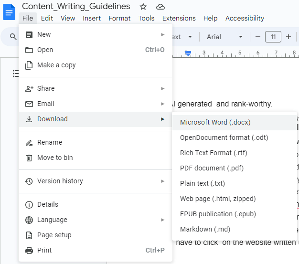Open the File menu
Viewport: 299px width, 264px height.
[x=28, y=18]
